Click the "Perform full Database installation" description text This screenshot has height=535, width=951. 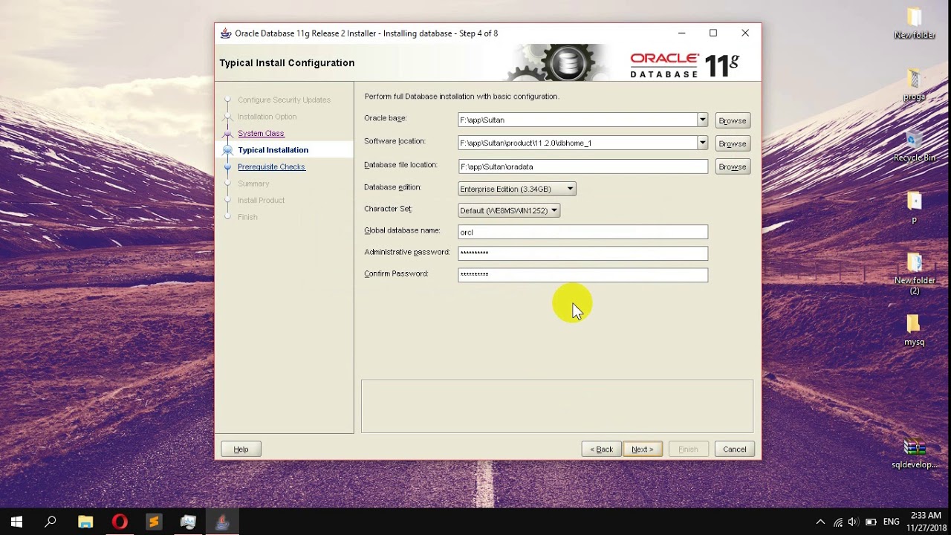461,97
